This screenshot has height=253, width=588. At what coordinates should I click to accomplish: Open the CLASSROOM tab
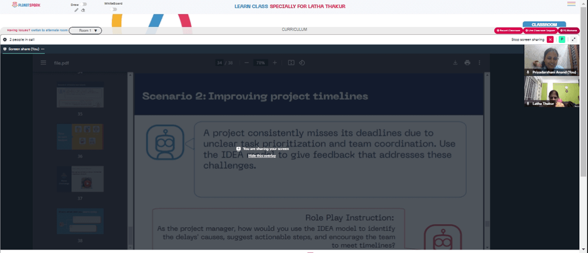(x=544, y=24)
